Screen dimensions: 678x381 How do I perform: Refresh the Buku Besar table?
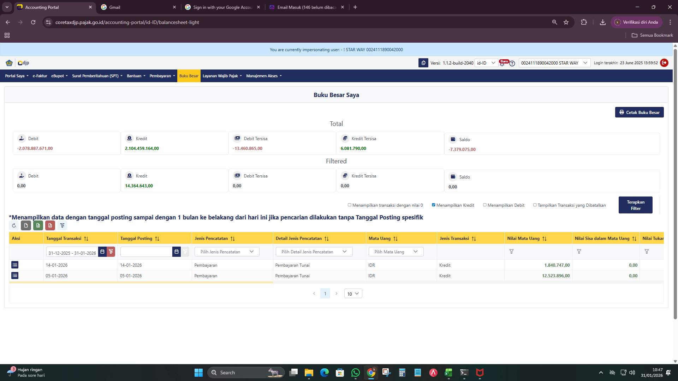coord(14,226)
